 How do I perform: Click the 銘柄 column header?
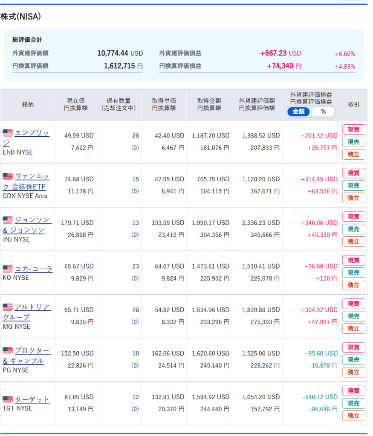(x=28, y=104)
